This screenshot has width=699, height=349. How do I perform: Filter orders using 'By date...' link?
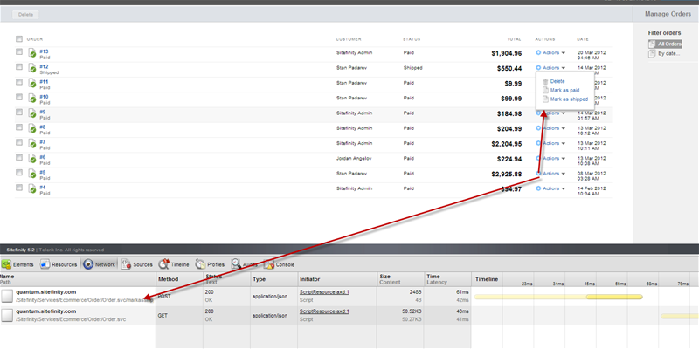click(669, 53)
